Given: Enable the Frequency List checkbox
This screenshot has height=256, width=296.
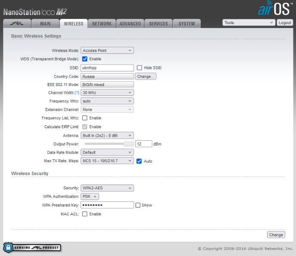Looking at the screenshot, I should [85, 118].
